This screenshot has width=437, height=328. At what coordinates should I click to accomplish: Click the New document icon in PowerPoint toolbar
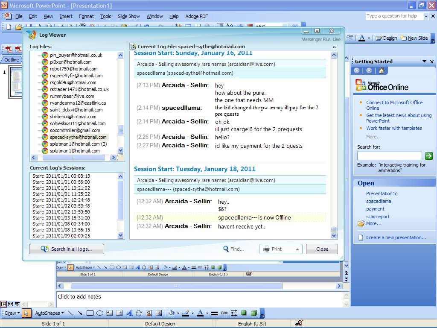(9, 27)
